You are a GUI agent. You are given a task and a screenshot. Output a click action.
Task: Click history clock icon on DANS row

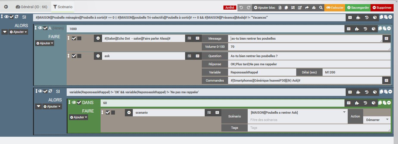[x=366, y=103]
